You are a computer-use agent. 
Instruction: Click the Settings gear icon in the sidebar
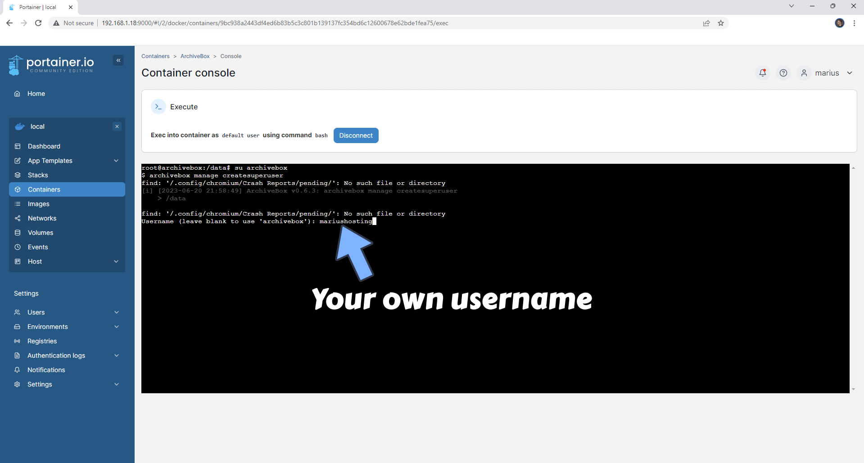coord(17,384)
